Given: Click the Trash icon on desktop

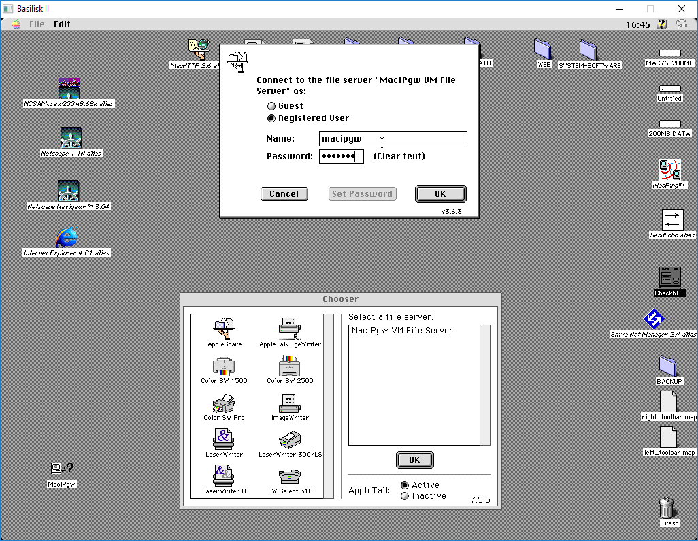Looking at the screenshot, I should click(668, 508).
